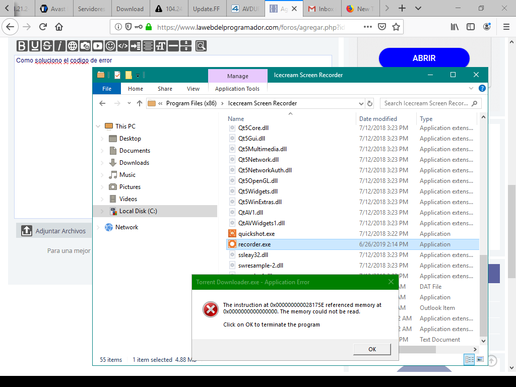List all Firefox tabs dropdown
The image size is (516, 387).
tap(418, 8)
